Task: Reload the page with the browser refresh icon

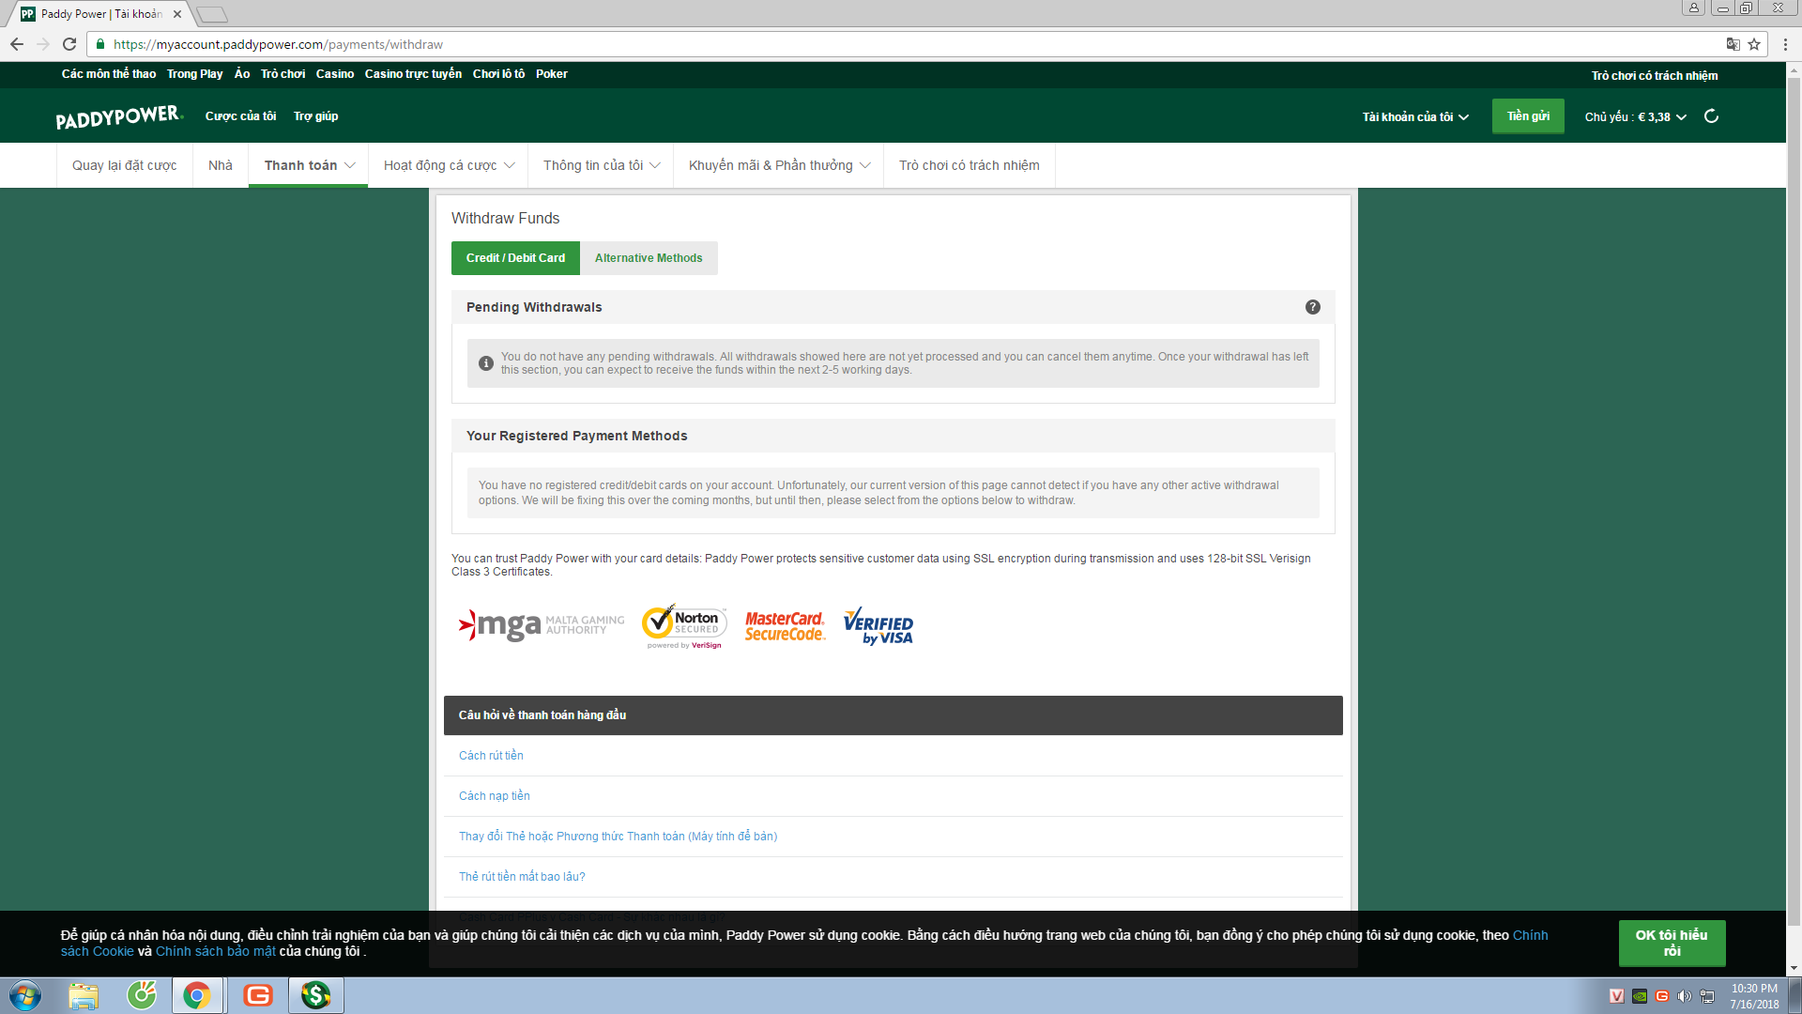Action: pyautogui.click(x=69, y=44)
